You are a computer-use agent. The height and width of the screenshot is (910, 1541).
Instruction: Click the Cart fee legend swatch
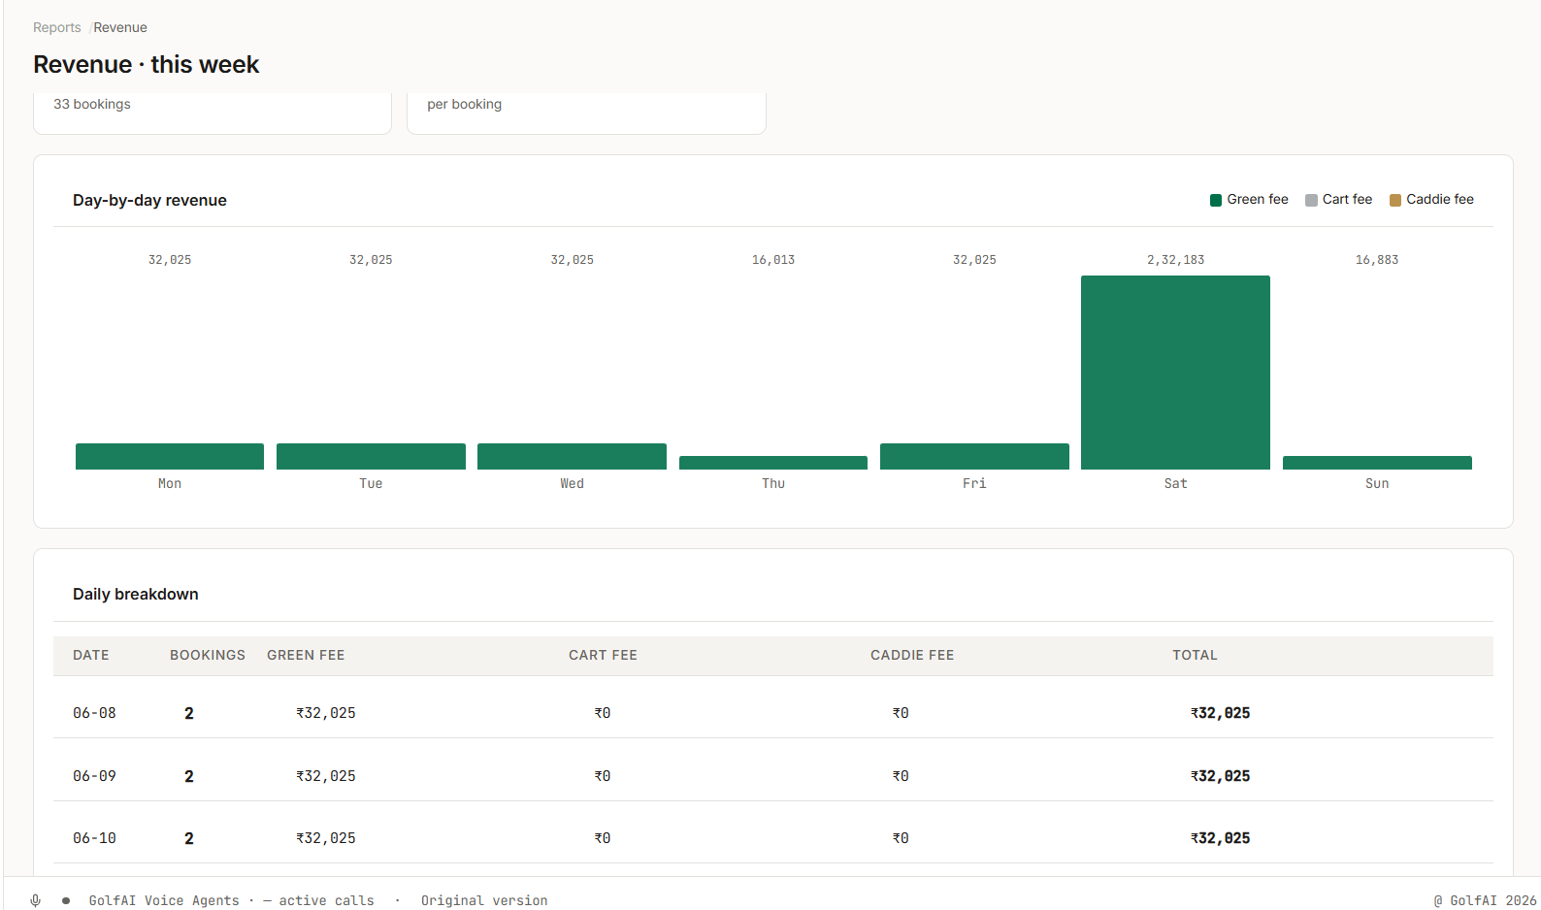pyautogui.click(x=1311, y=200)
